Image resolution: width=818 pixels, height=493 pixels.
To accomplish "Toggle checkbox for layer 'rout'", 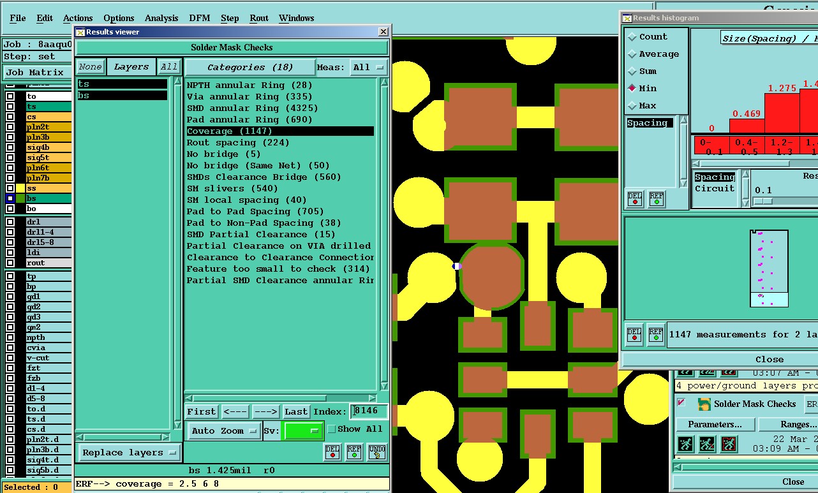I will 10,263.
